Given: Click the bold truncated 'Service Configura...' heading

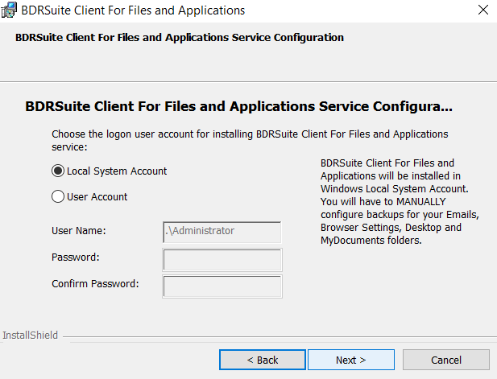Looking at the screenshot, I should click(x=238, y=106).
